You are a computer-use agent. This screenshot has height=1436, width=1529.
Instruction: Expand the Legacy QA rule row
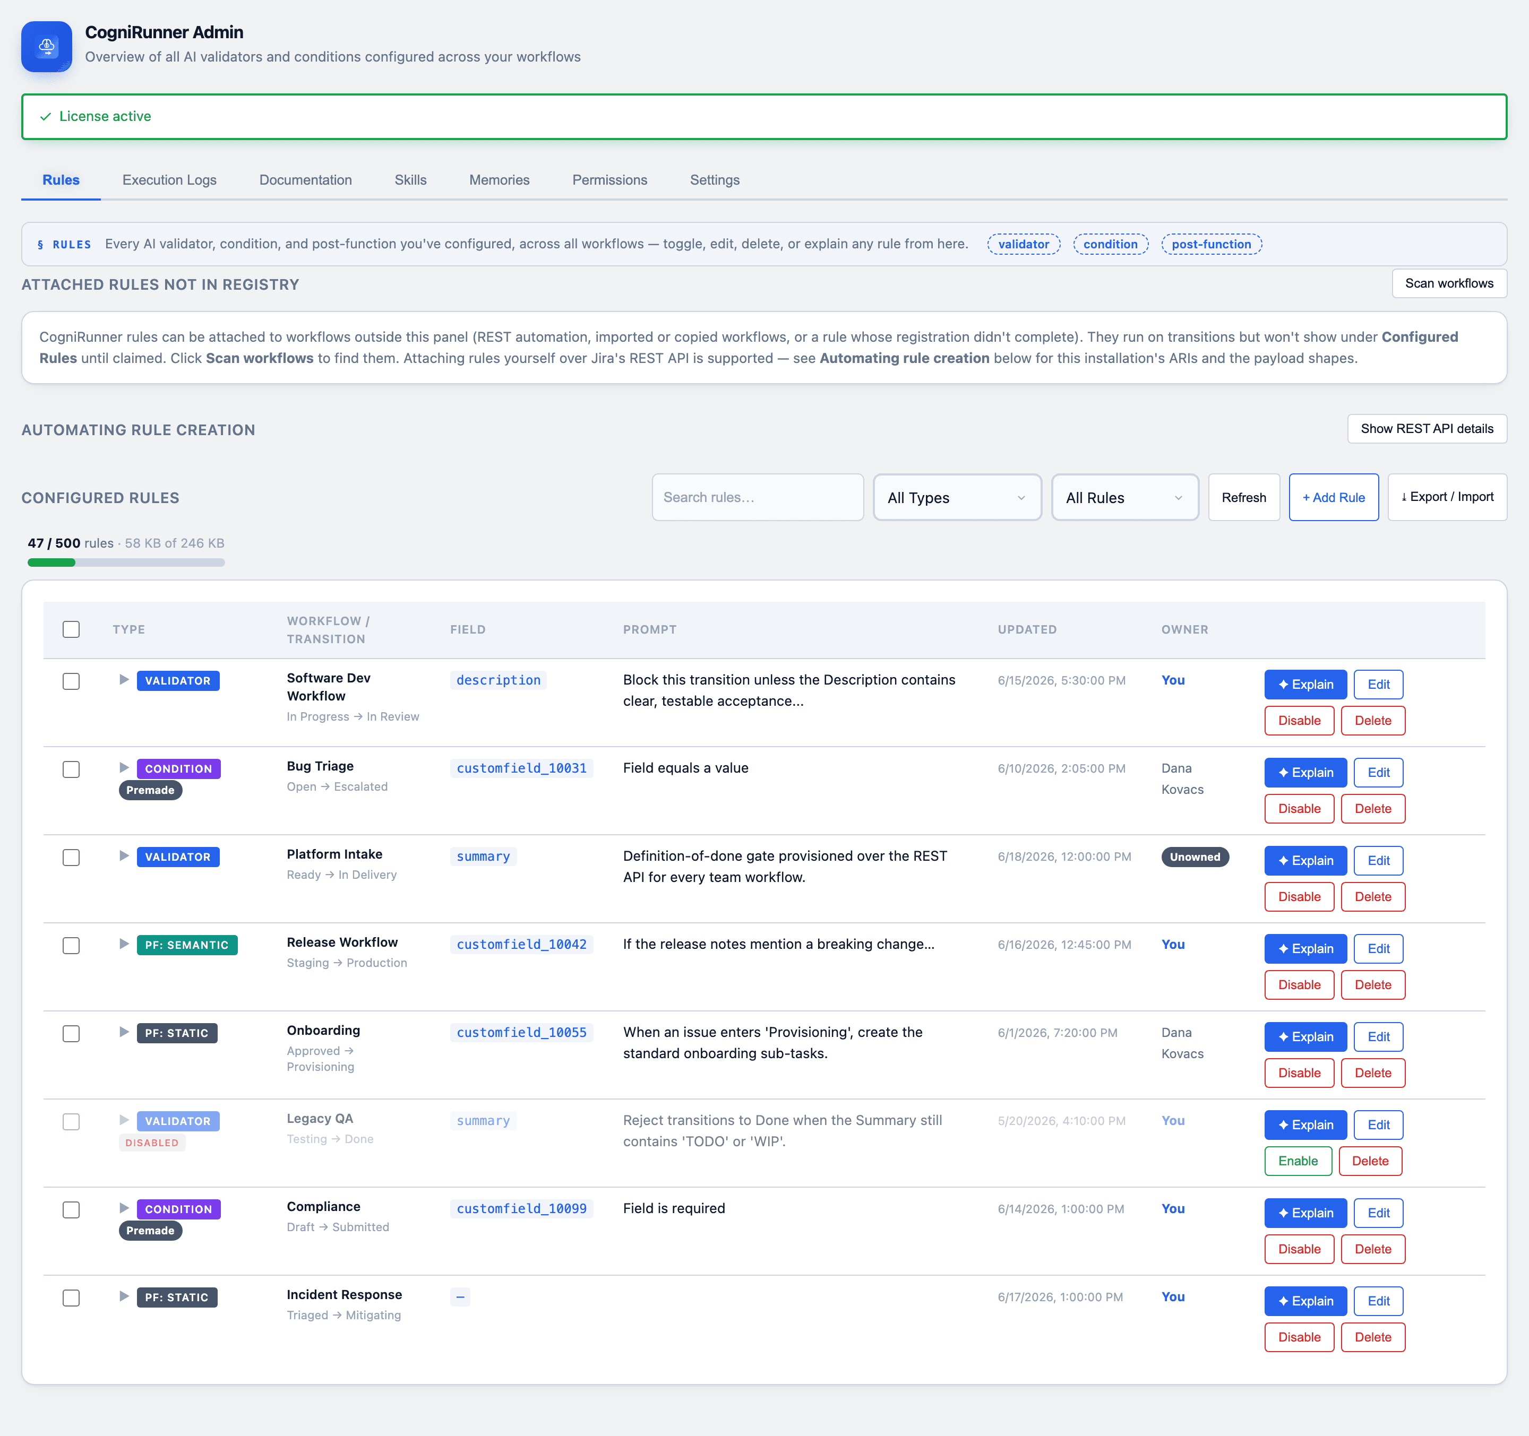pos(124,1120)
